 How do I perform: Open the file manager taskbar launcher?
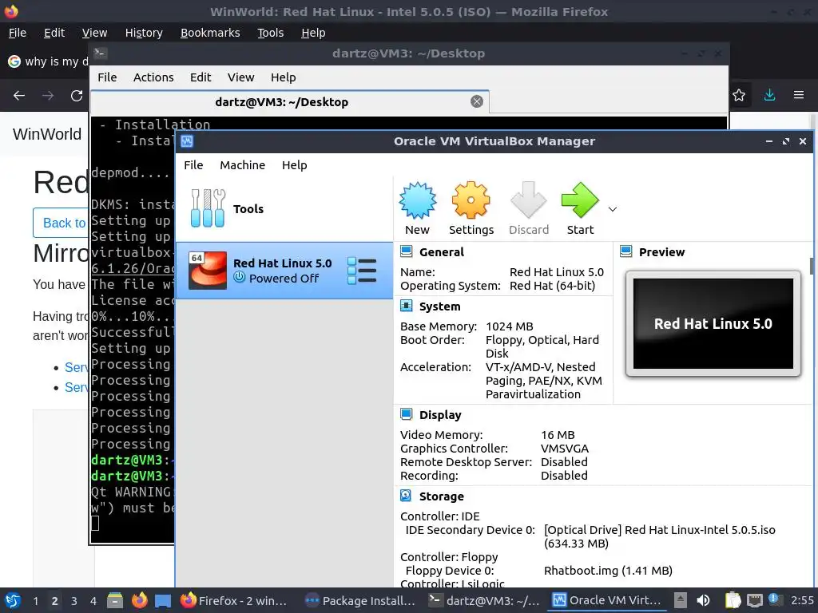115,600
